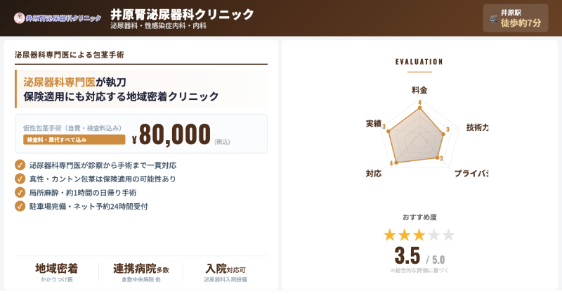Image resolution: width=562 pixels, height=294 pixels.
Task: Click the 井原腎泌尿器科クリニック logo
Action: point(58,18)
